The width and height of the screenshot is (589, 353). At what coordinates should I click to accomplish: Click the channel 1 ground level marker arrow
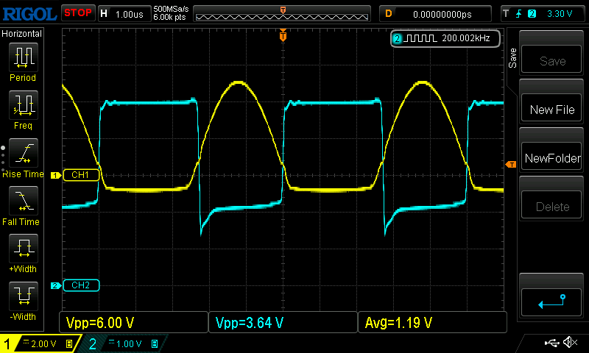tap(56, 175)
